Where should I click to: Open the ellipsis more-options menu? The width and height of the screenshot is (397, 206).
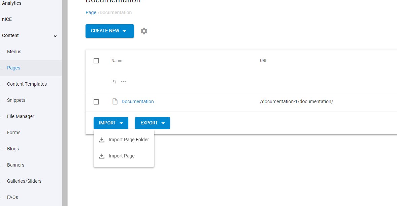[123, 81]
